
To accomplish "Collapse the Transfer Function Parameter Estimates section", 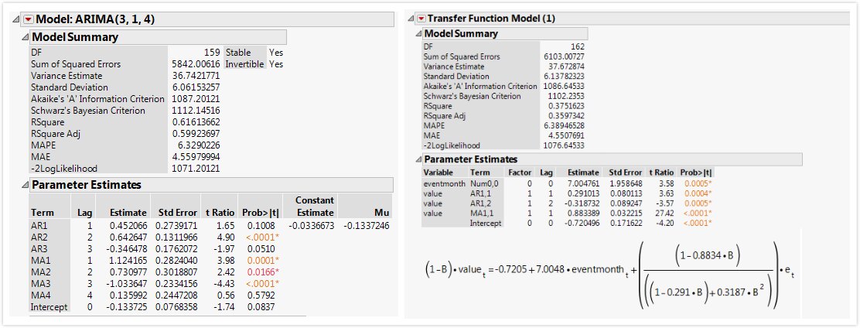I will [x=420, y=159].
